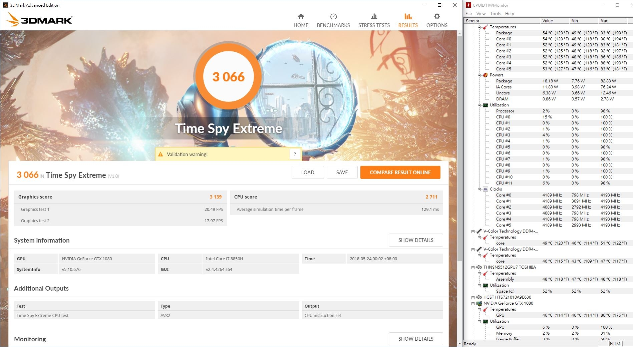The image size is (633, 347).
Task: Show details for System information
Action: 416,240
